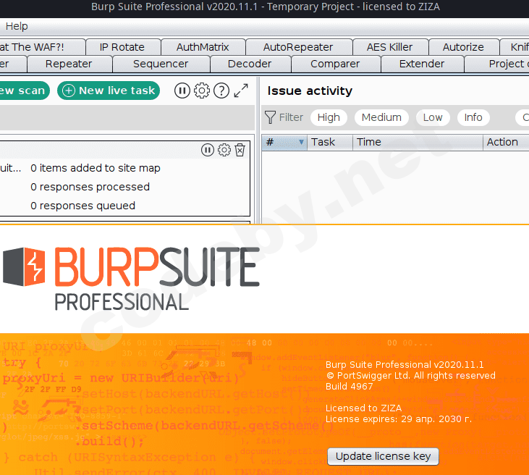Toggle the High severity filter
Image resolution: width=529 pixels, height=475 pixels.
click(329, 117)
